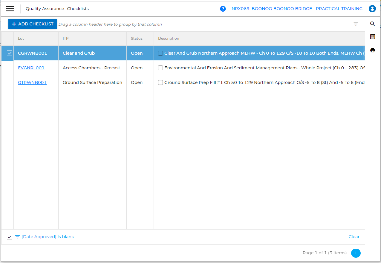The width and height of the screenshot is (381, 263).
Task: Click the filter funnel icon beside Date Approved
Action: (x=18, y=237)
